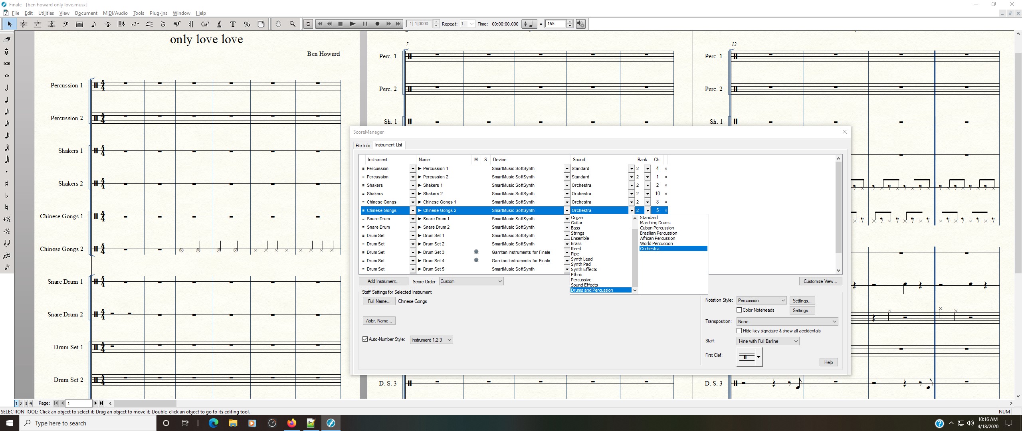Enable Color Noteheads checkbox
Image resolution: width=1022 pixels, height=431 pixels.
[x=739, y=310]
